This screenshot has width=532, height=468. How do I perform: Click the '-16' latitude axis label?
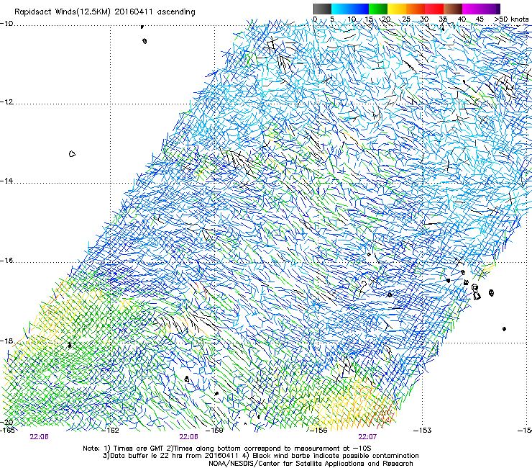click(x=6, y=261)
